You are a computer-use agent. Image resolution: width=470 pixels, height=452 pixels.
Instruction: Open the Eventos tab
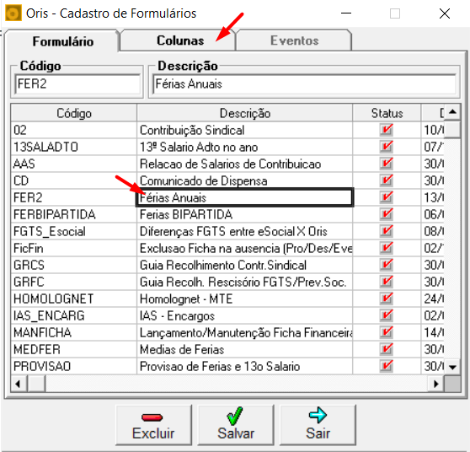click(294, 40)
